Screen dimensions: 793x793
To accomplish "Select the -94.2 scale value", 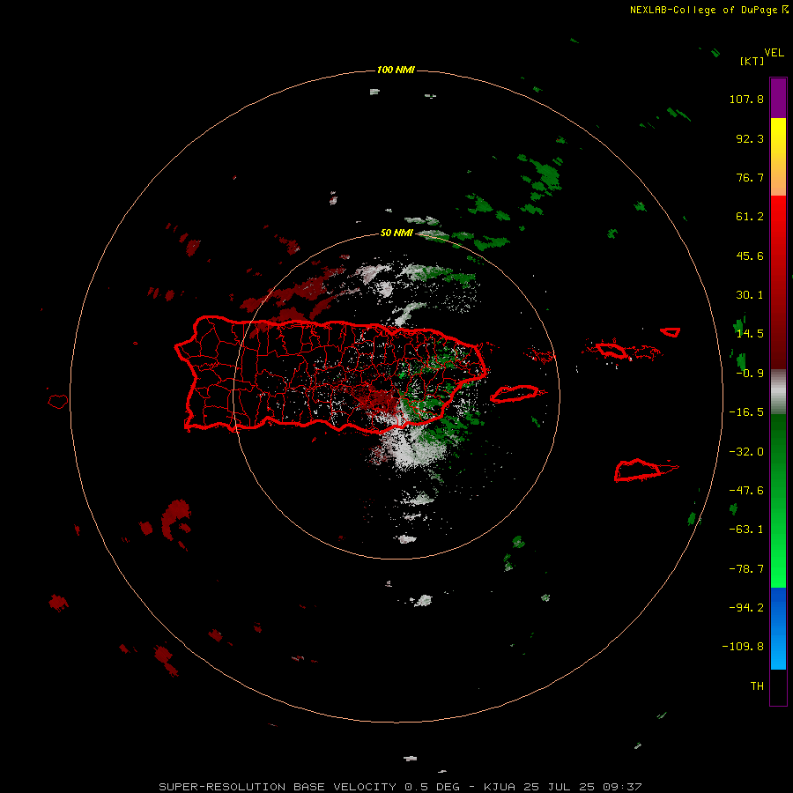I will [746, 608].
